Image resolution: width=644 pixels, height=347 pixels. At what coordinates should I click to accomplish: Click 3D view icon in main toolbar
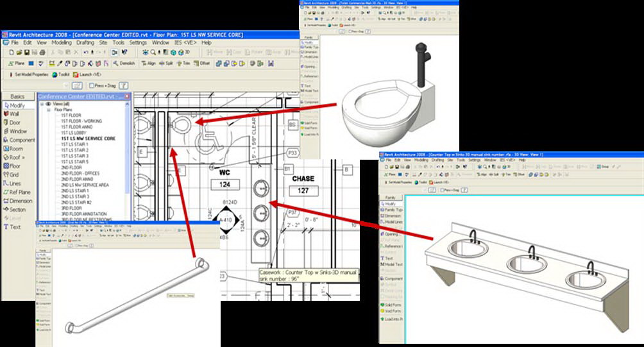[x=184, y=53]
